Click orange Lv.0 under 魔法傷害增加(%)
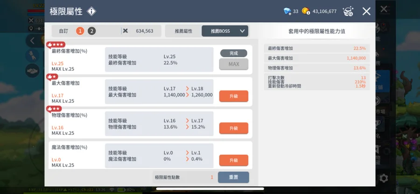The image size is (420, 194). pos(56,160)
